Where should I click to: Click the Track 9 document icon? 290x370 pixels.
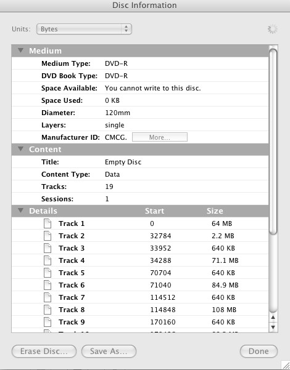pos(48,322)
